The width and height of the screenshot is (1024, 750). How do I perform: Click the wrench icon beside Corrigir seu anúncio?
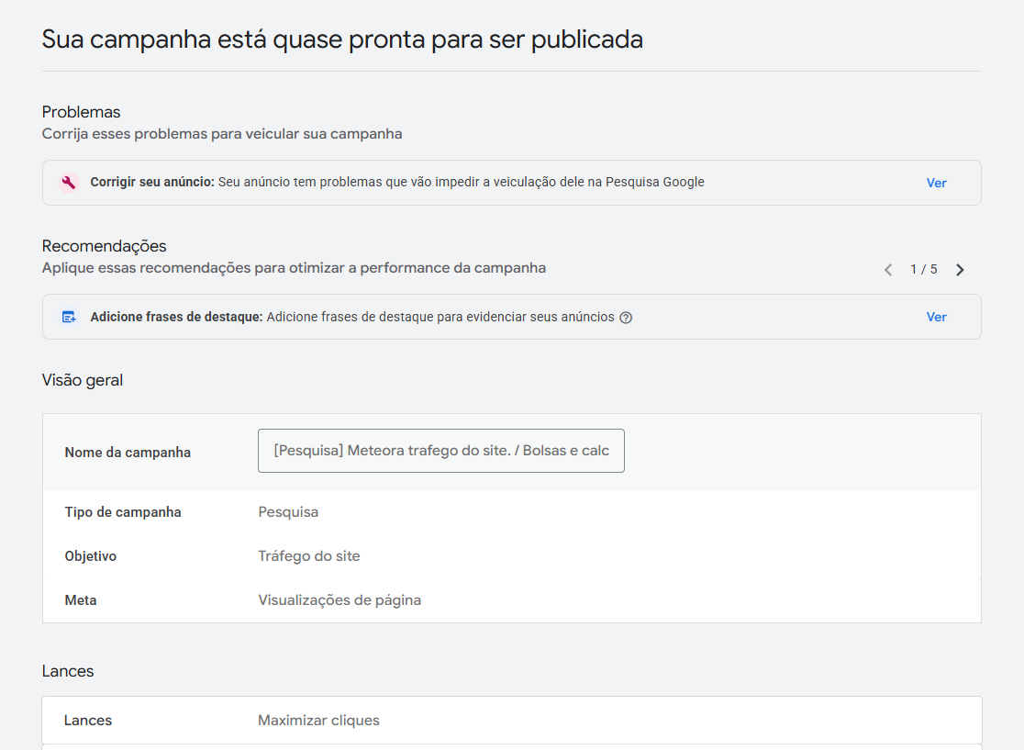(x=69, y=183)
